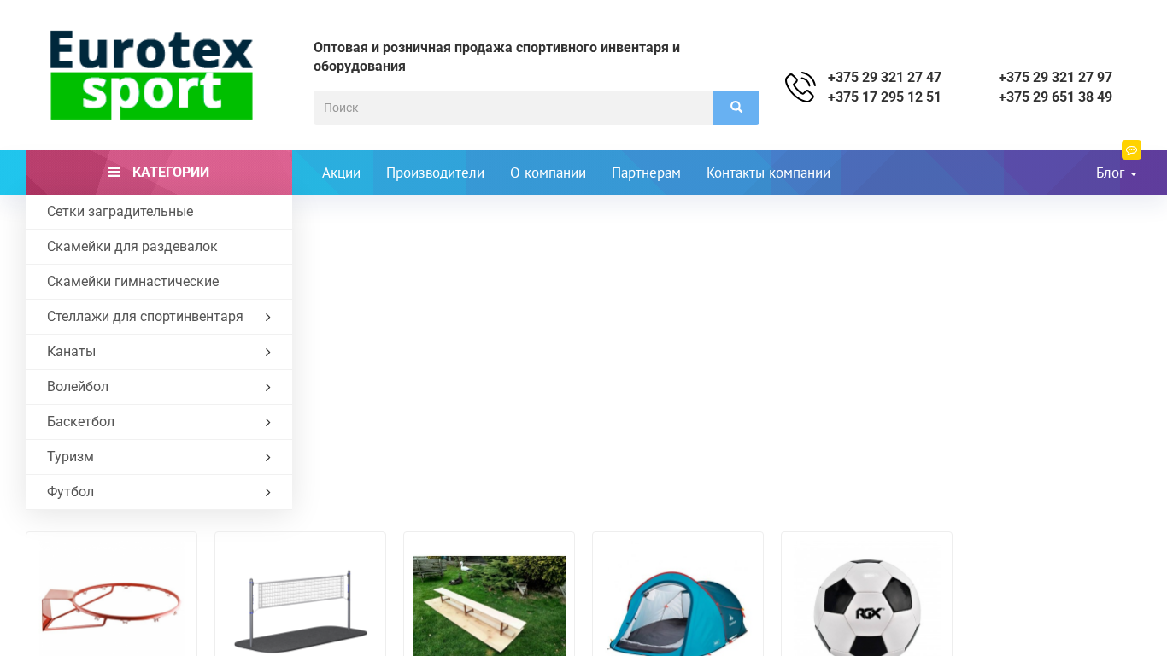Select Партнерам in navigation
1167x656 pixels.
[x=646, y=173]
